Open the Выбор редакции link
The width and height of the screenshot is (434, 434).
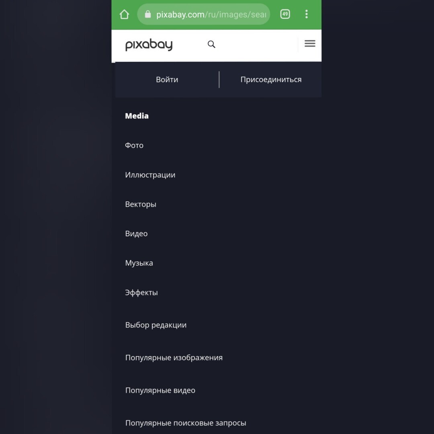[x=156, y=325]
